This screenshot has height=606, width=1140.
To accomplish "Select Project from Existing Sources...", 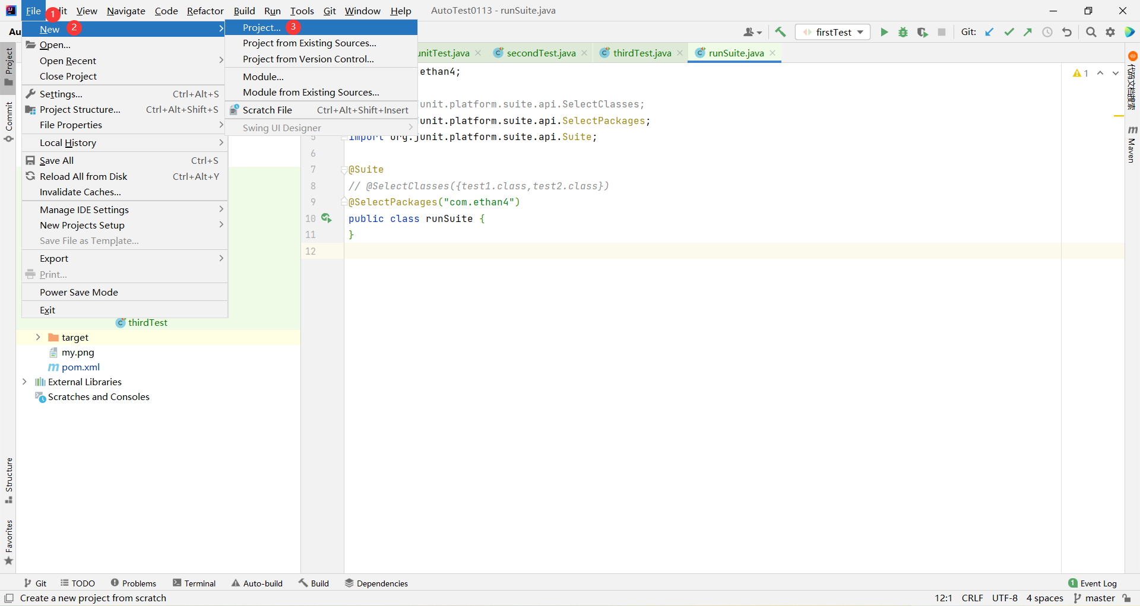I will coord(321,43).
